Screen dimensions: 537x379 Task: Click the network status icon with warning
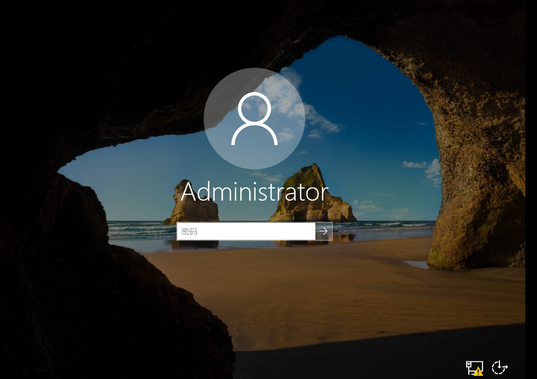474,367
